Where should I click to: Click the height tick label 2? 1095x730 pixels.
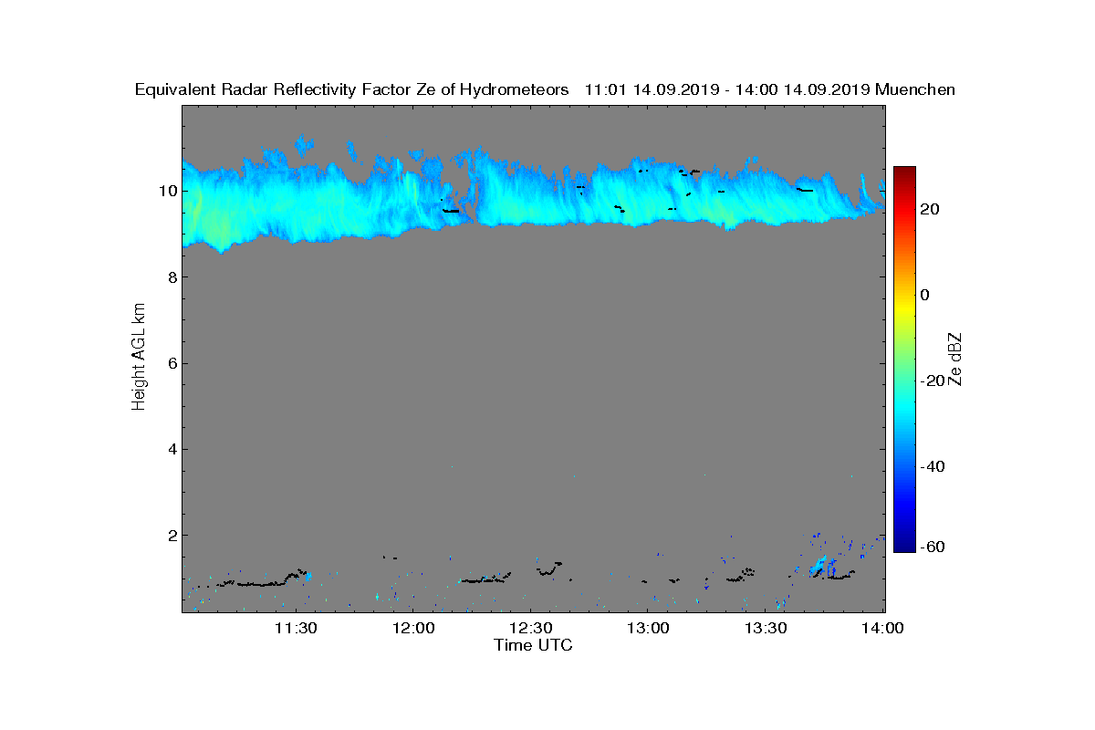coord(172,535)
